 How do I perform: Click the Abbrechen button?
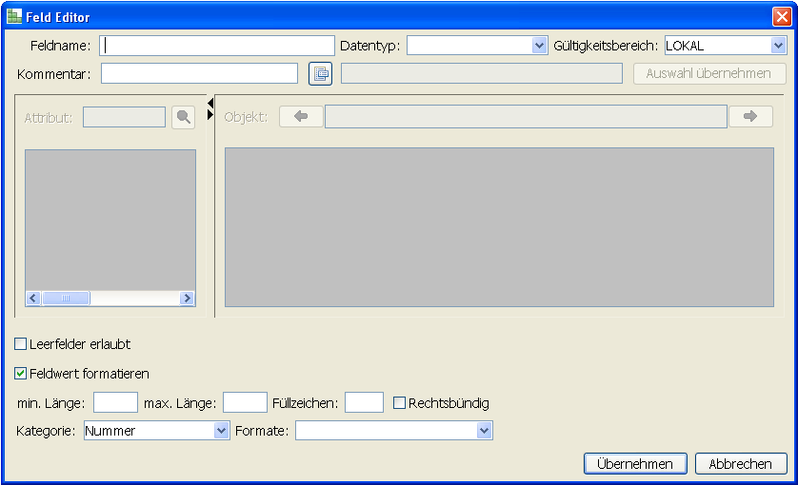[x=741, y=464]
